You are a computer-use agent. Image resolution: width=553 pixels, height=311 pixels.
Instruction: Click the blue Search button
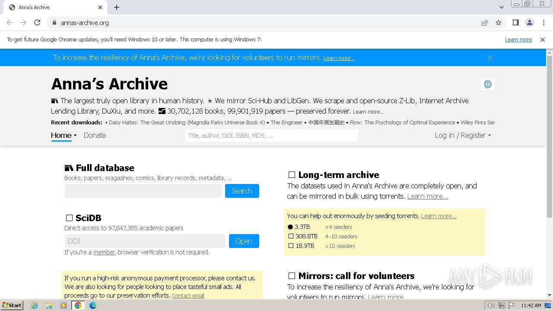click(242, 191)
